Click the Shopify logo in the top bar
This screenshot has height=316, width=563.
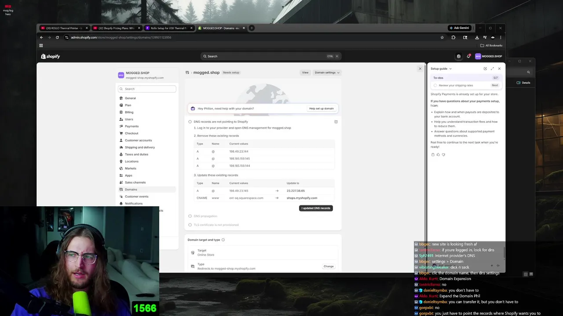click(51, 56)
